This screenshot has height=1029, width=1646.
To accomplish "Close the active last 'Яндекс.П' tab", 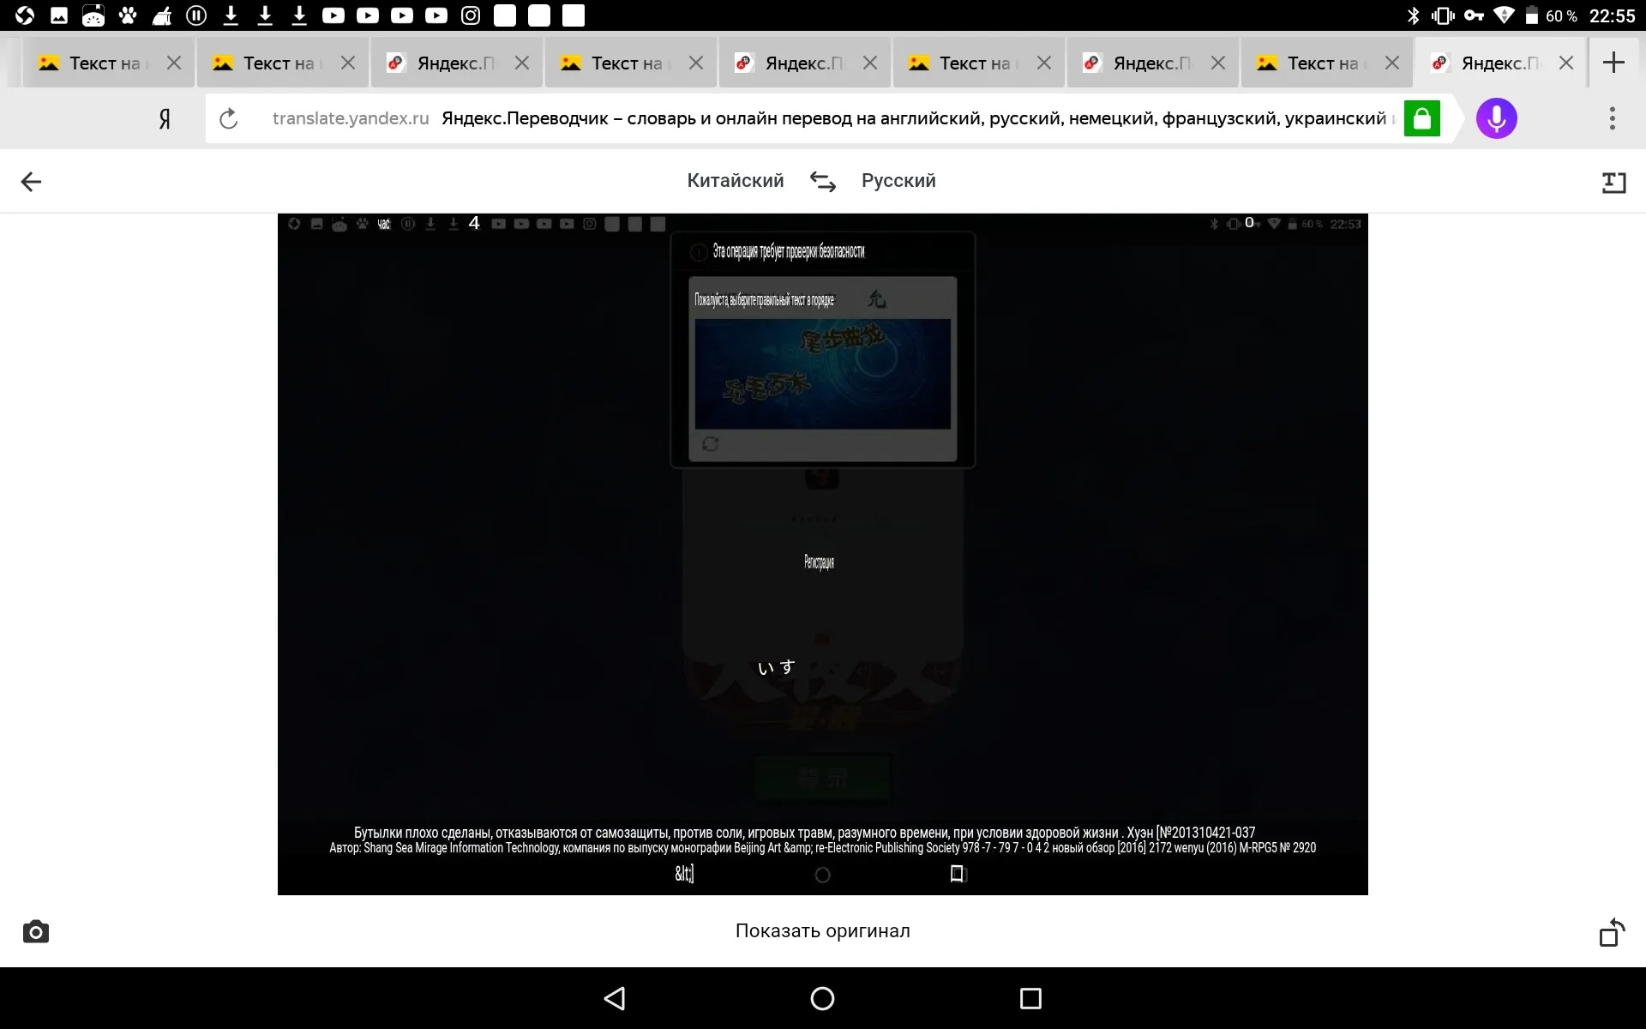I will [1566, 63].
